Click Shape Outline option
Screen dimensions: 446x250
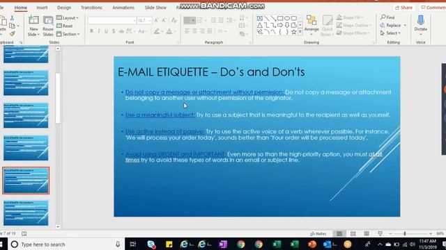click(355, 25)
